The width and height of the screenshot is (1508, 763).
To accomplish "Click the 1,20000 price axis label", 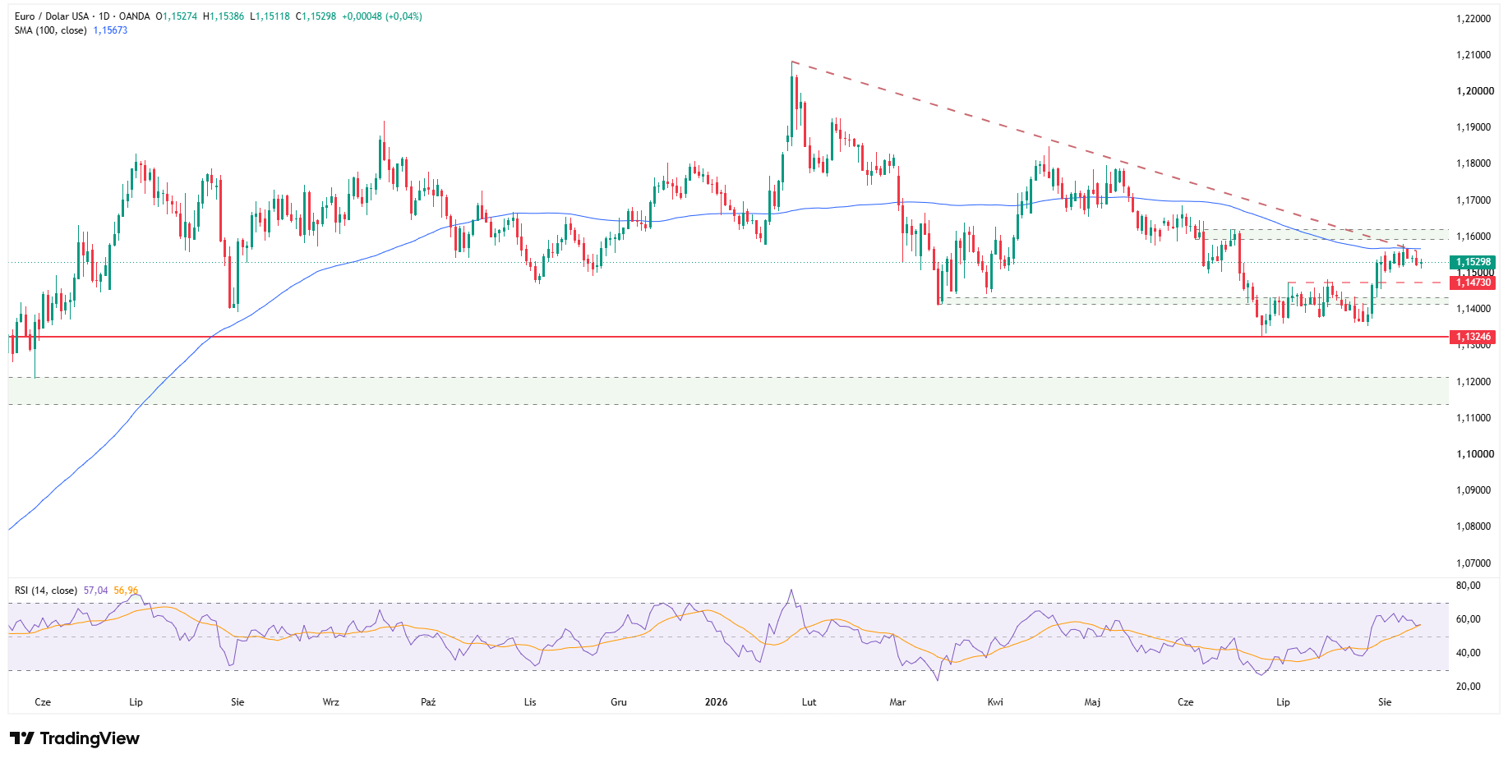I will (x=1475, y=91).
